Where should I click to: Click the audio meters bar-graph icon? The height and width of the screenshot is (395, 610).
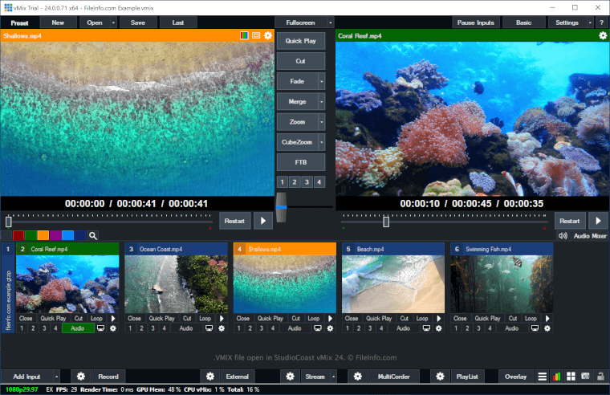click(x=558, y=376)
